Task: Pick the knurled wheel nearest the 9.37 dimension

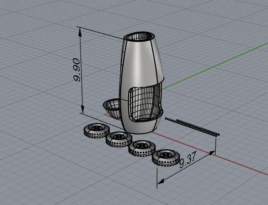Action: click(x=165, y=157)
